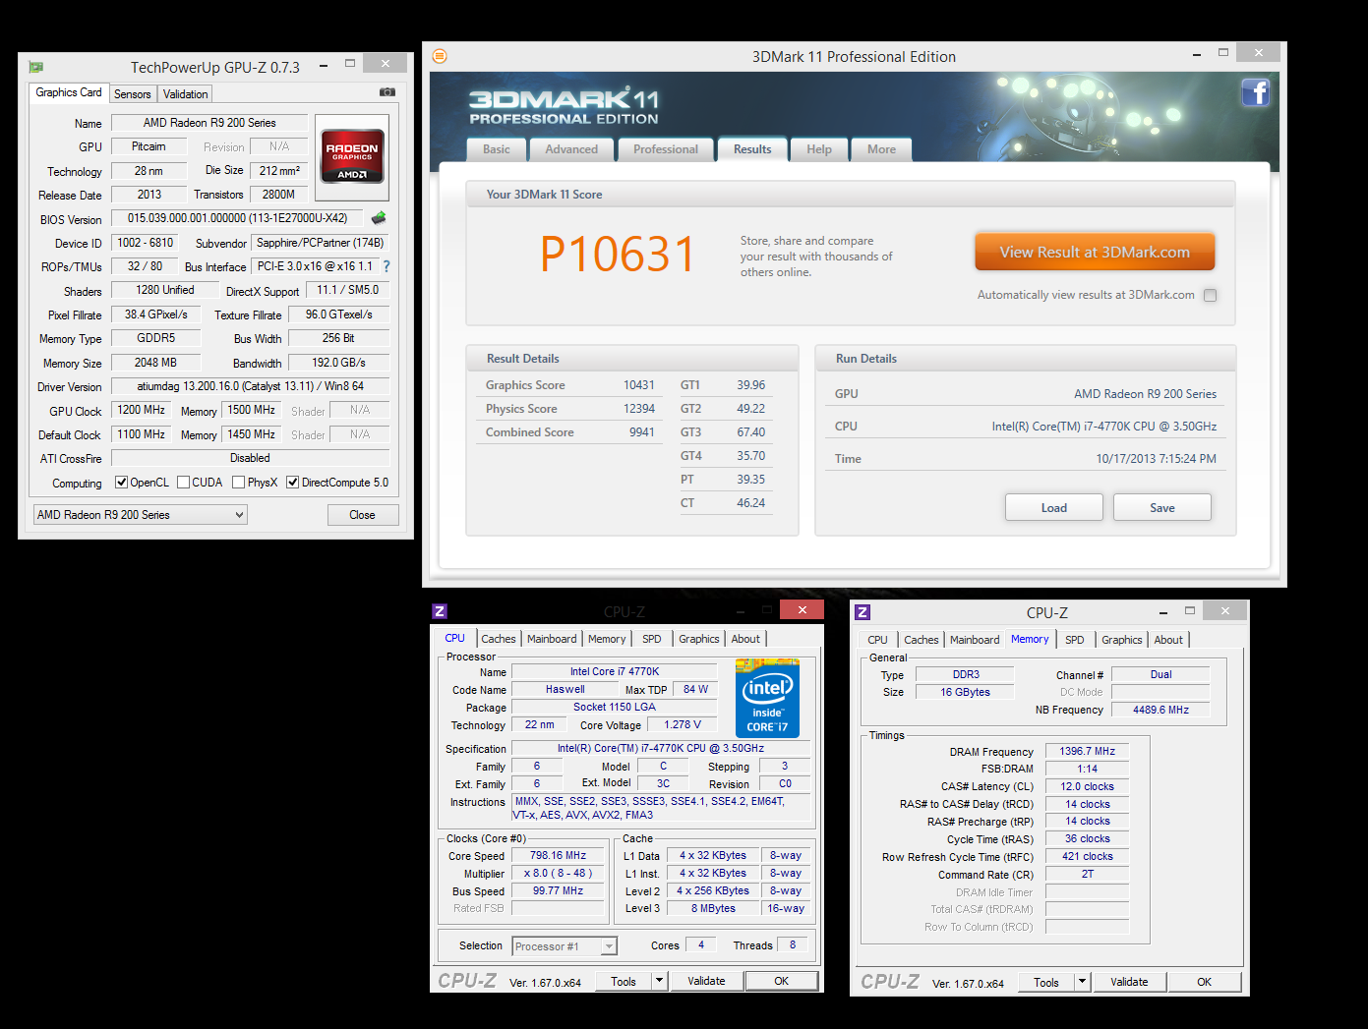Click OK in the left CPU-Z window
The height and width of the screenshot is (1029, 1368).
click(x=781, y=981)
